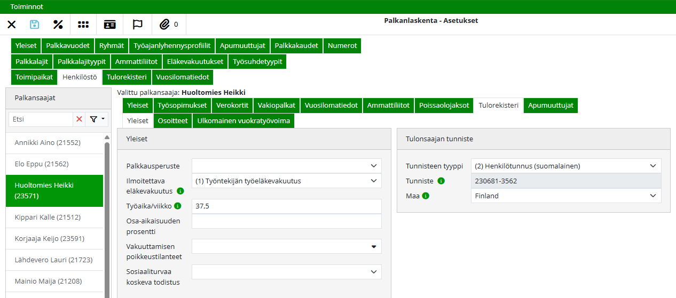Click the X close icon in toolbar

pyautogui.click(x=12, y=25)
